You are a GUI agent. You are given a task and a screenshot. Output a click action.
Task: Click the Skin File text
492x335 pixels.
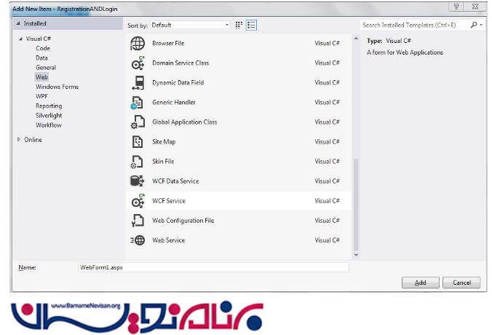[163, 162]
